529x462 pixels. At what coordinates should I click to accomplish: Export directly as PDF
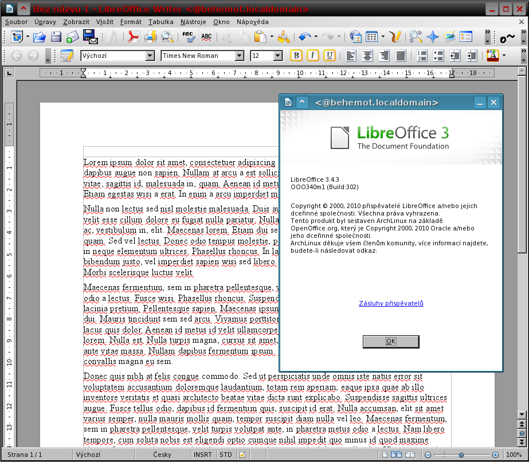click(134, 37)
